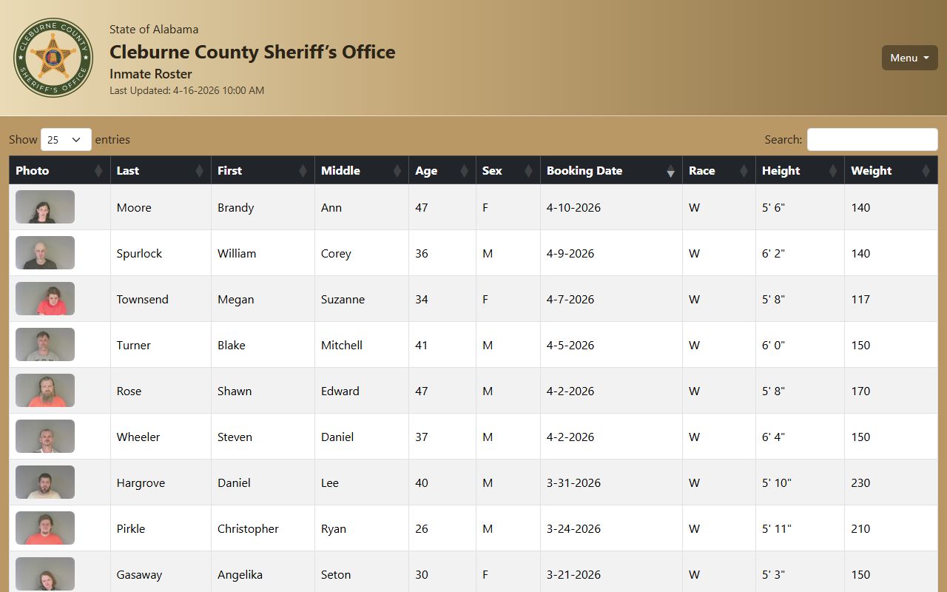Click first name Christopher

pos(249,528)
